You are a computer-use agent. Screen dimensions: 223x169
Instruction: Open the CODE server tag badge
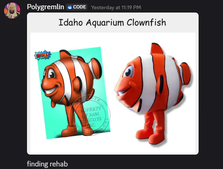pos(77,7)
